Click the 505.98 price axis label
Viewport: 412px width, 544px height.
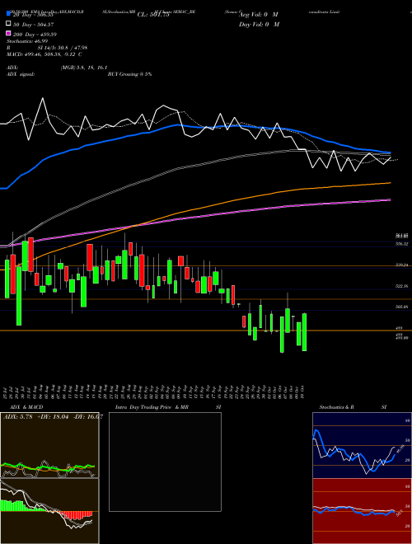402,307
